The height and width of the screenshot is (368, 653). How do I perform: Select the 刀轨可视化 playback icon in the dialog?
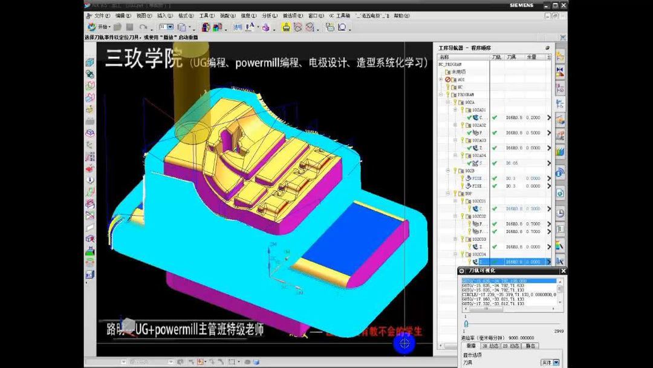[x=462, y=271]
